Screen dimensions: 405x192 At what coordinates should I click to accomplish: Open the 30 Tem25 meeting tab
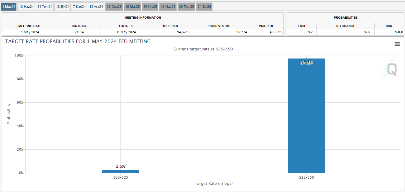[186, 7]
